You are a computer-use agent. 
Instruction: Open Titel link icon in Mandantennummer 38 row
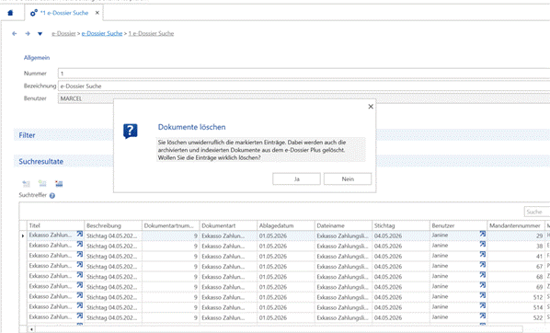pos(80,244)
